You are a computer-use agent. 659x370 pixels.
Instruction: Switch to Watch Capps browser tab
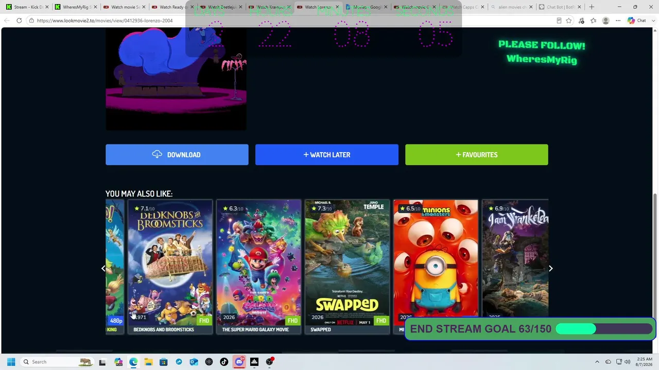(x=463, y=7)
